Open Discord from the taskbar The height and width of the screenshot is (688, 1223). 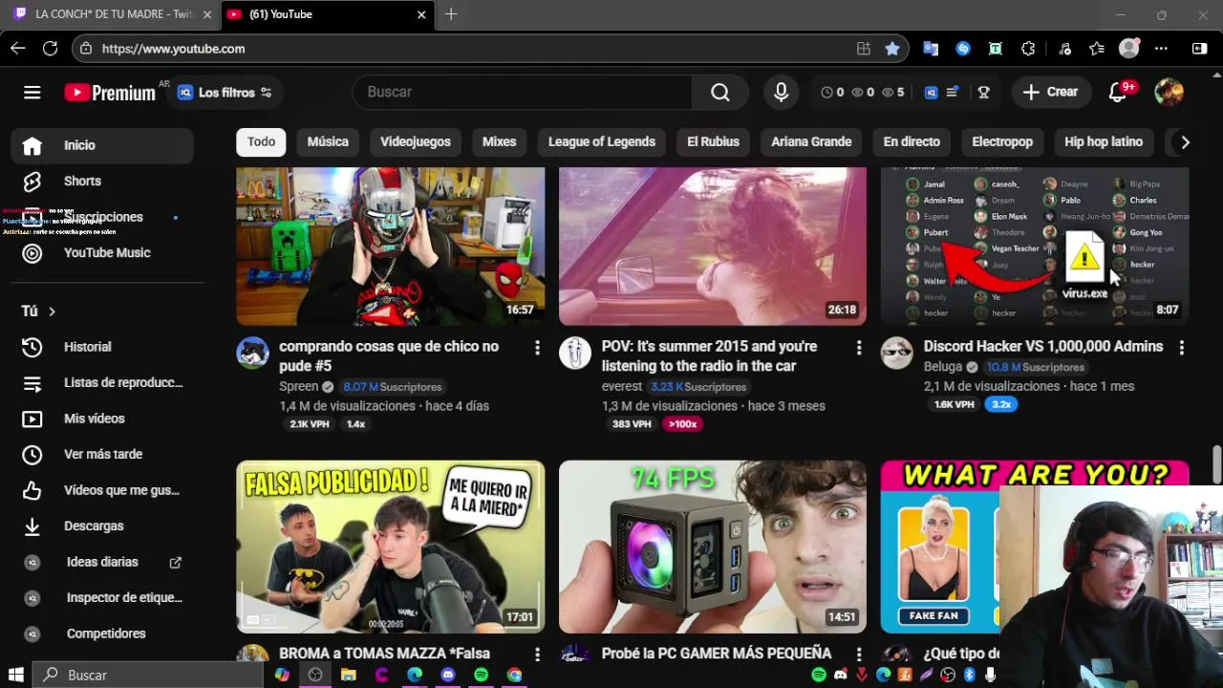(x=448, y=675)
